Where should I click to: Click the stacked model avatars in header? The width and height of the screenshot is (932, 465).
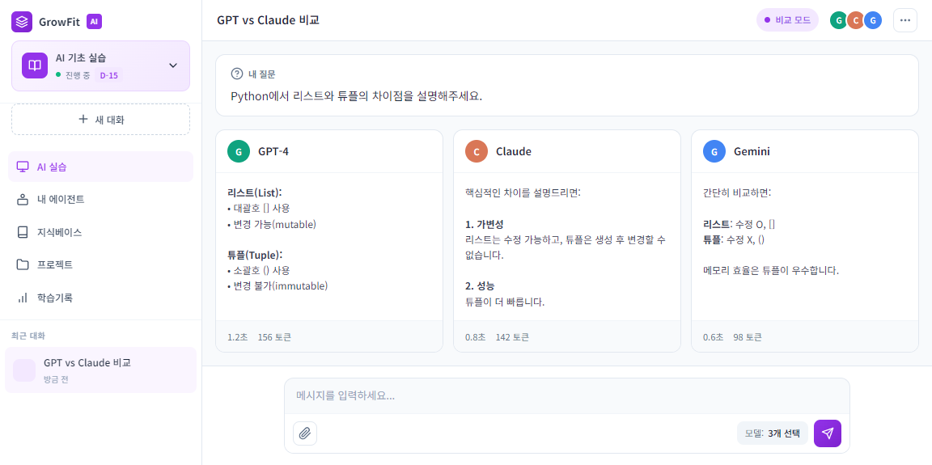pos(855,20)
